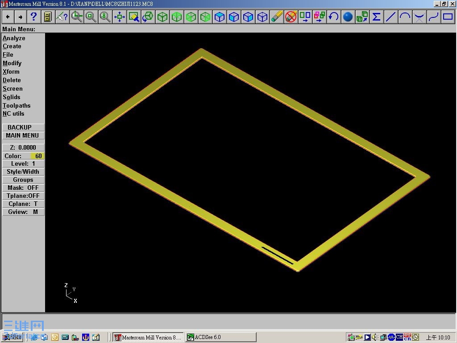The image size is (457, 343).
Task: Click the Unzoom by 0.8 magnifier icon
Action: tap(105, 17)
